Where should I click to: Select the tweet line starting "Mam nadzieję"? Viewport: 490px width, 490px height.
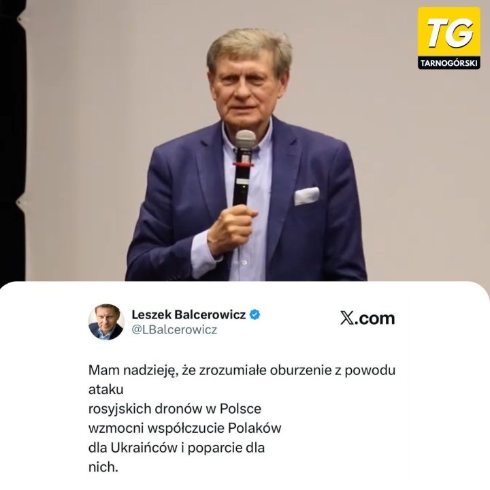click(x=242, y=370)
